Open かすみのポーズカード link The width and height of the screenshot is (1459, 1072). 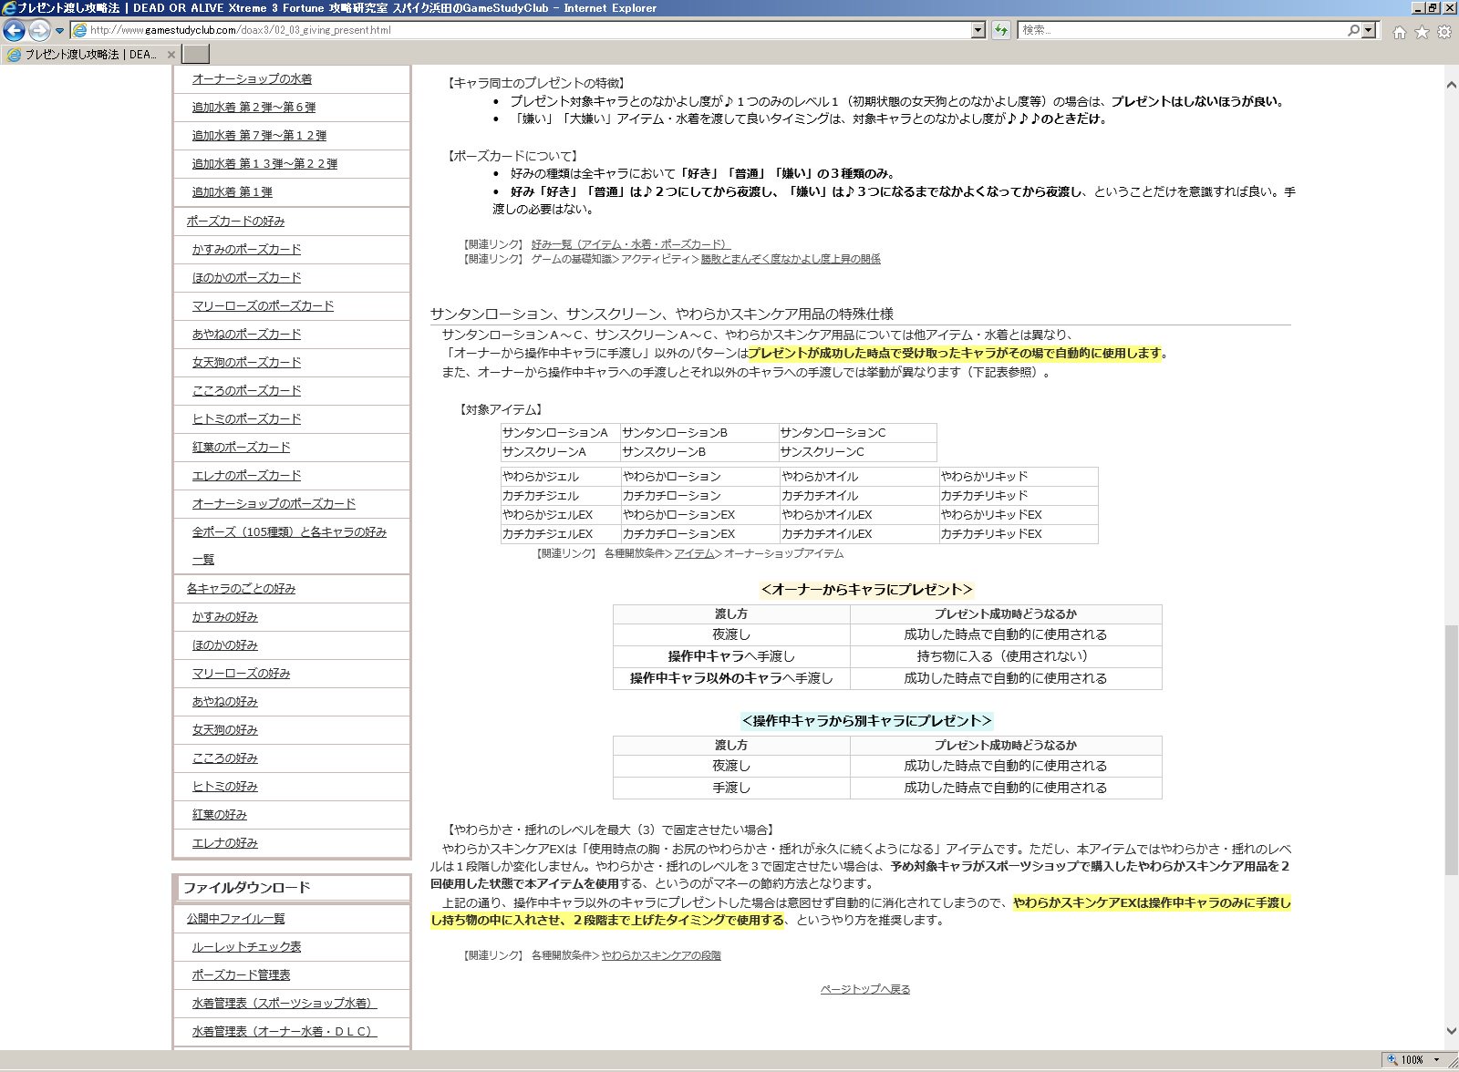pos(246,250)
